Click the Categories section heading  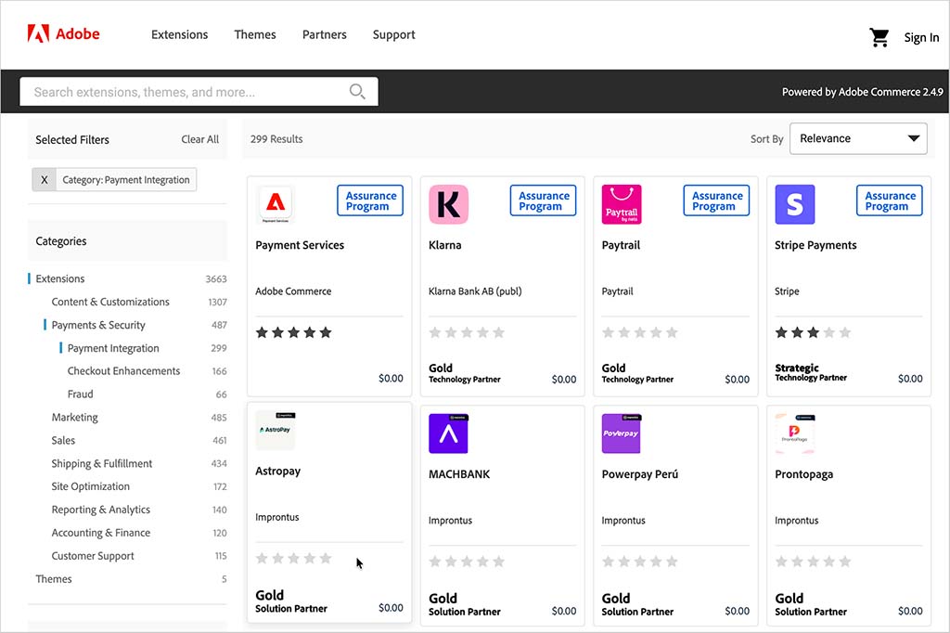61,241
